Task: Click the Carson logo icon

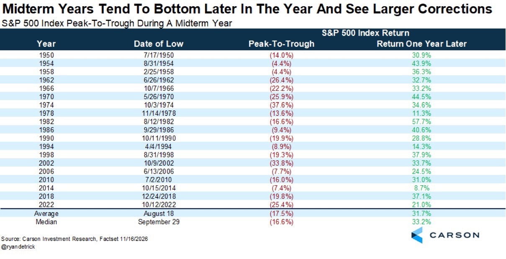Action: pos(418,235)
